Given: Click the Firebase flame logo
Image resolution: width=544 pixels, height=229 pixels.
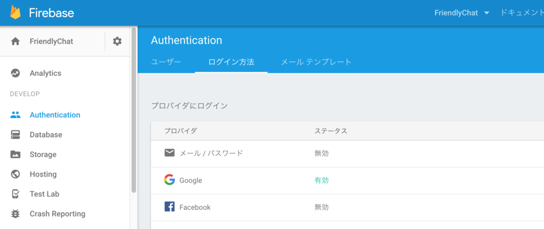Looking at the screenshot, I should 15,12.
